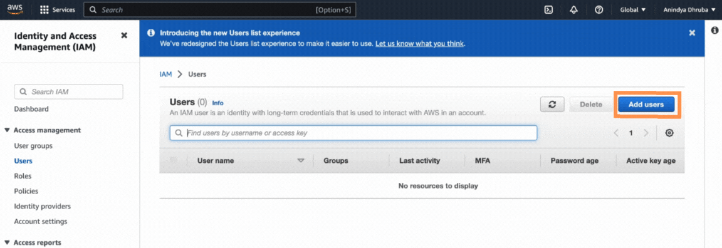Viewport: 722px width, 248px height.
Task: Open the AWS home logo
Action: click(15, 9)
